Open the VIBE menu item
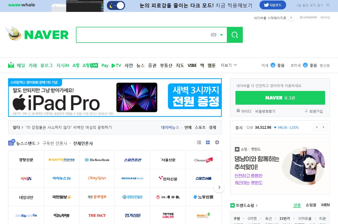Screen dimensions: 338x224 192,65
